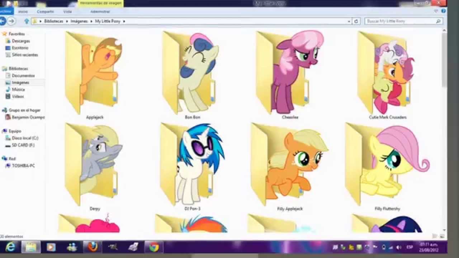The height and width of the screenshot is (258, 459).
Task: Expand arrow after My Little Pony breadcrumb
Action: [124, 21]
